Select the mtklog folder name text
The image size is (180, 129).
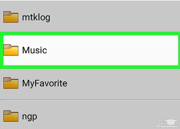(x=36, y=17)
